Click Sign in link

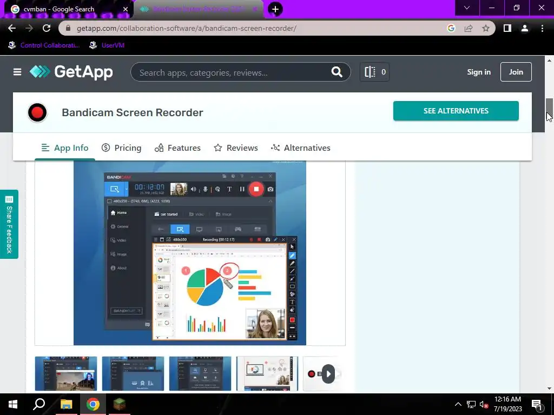[x=479, y=72]
